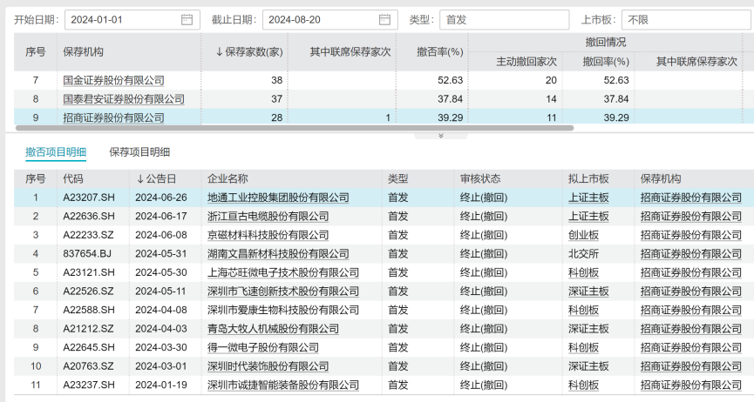Sort by 公告日 column header
Viewport: 754px width, 402px height.
156,178
